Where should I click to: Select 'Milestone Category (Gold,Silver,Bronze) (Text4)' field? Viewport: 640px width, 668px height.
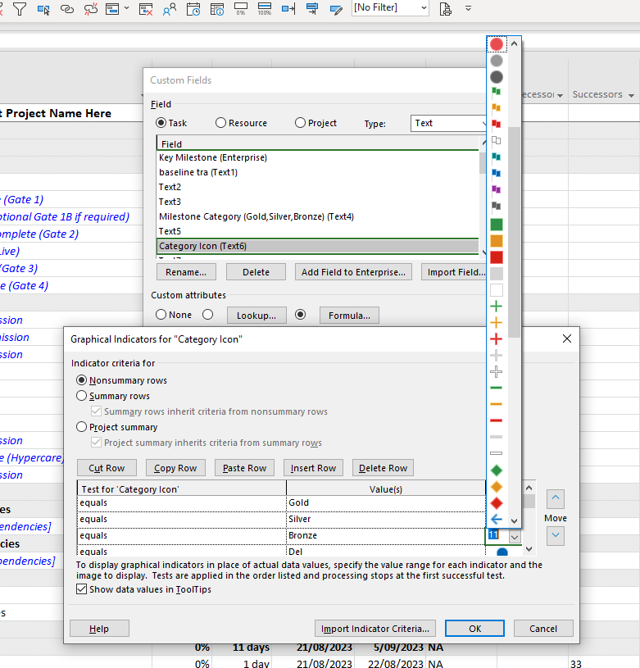pos(318,216)
